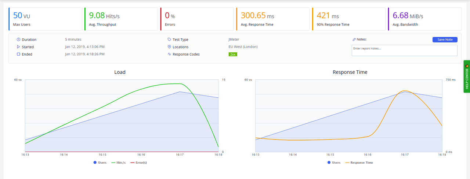This screenshot has height=179, width=470.
Task: Hide Users series in Response Time chart legend
Action: 333,163
